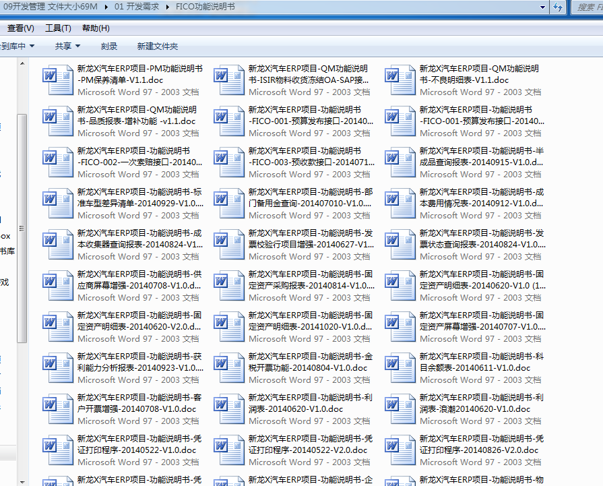Click Word icon of 成本收集器查询报表 file
603x486 pixels.
[x=58, y=245]
